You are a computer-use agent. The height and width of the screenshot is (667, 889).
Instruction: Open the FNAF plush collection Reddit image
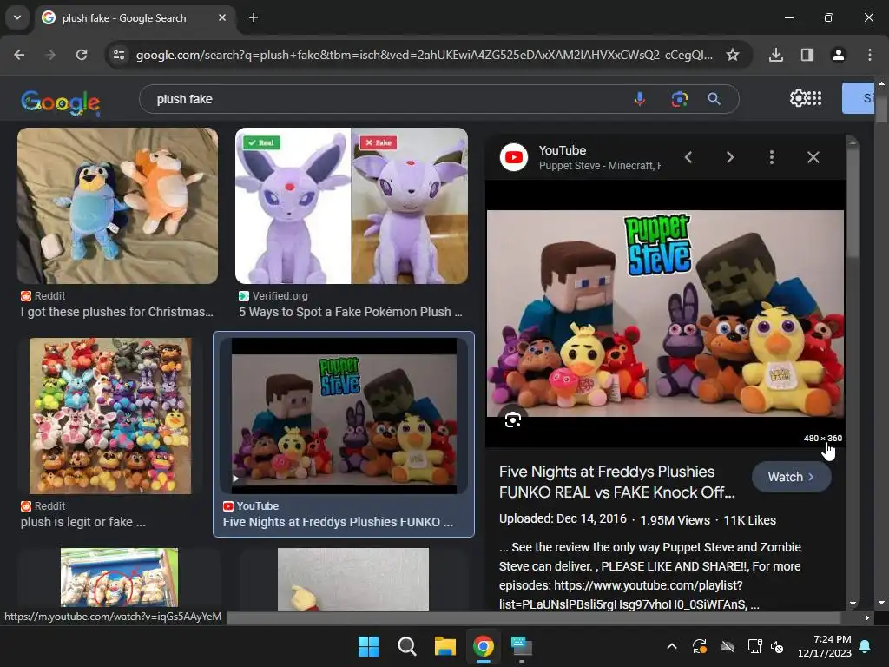[110, 416]
